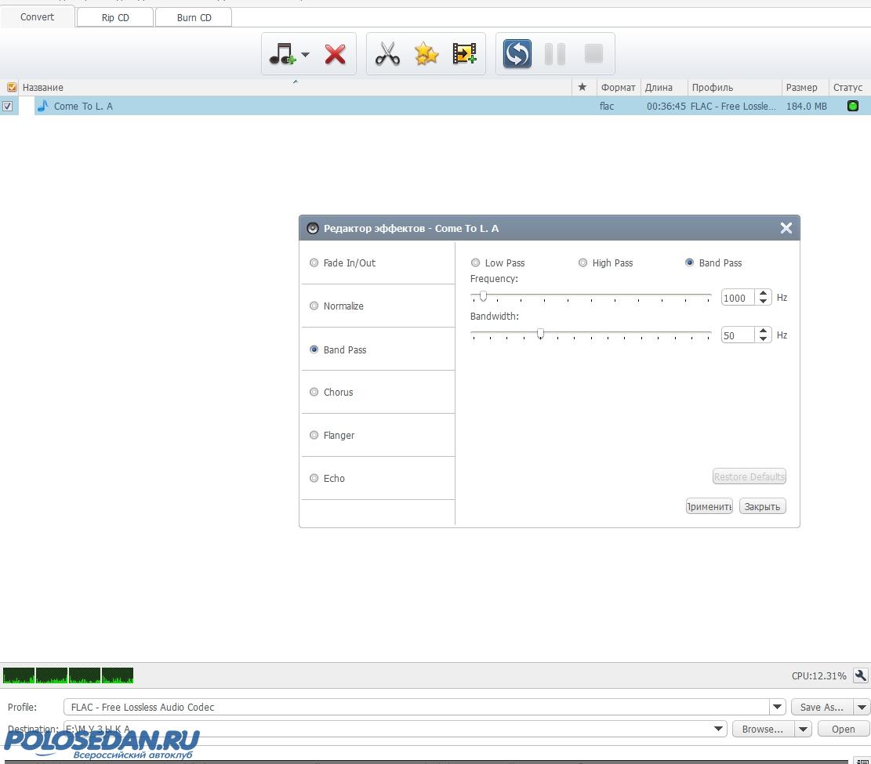Click the add audio files music note icon
The height and width of the screenshot is (764, 871).
(x=281, y=54)
